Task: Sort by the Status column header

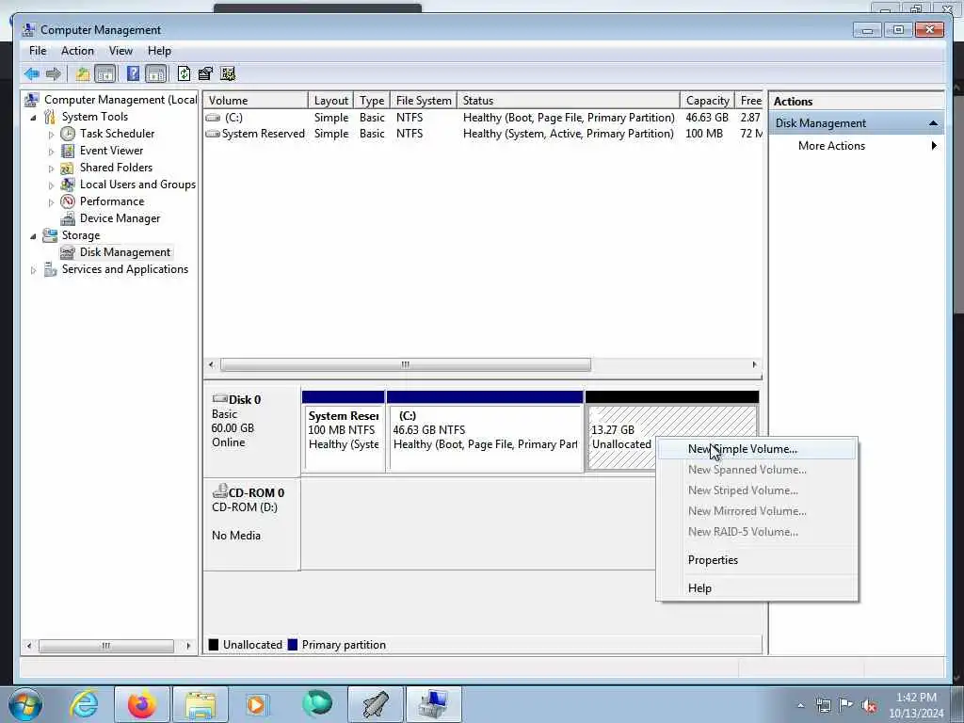Action: [x=569, y=100]
